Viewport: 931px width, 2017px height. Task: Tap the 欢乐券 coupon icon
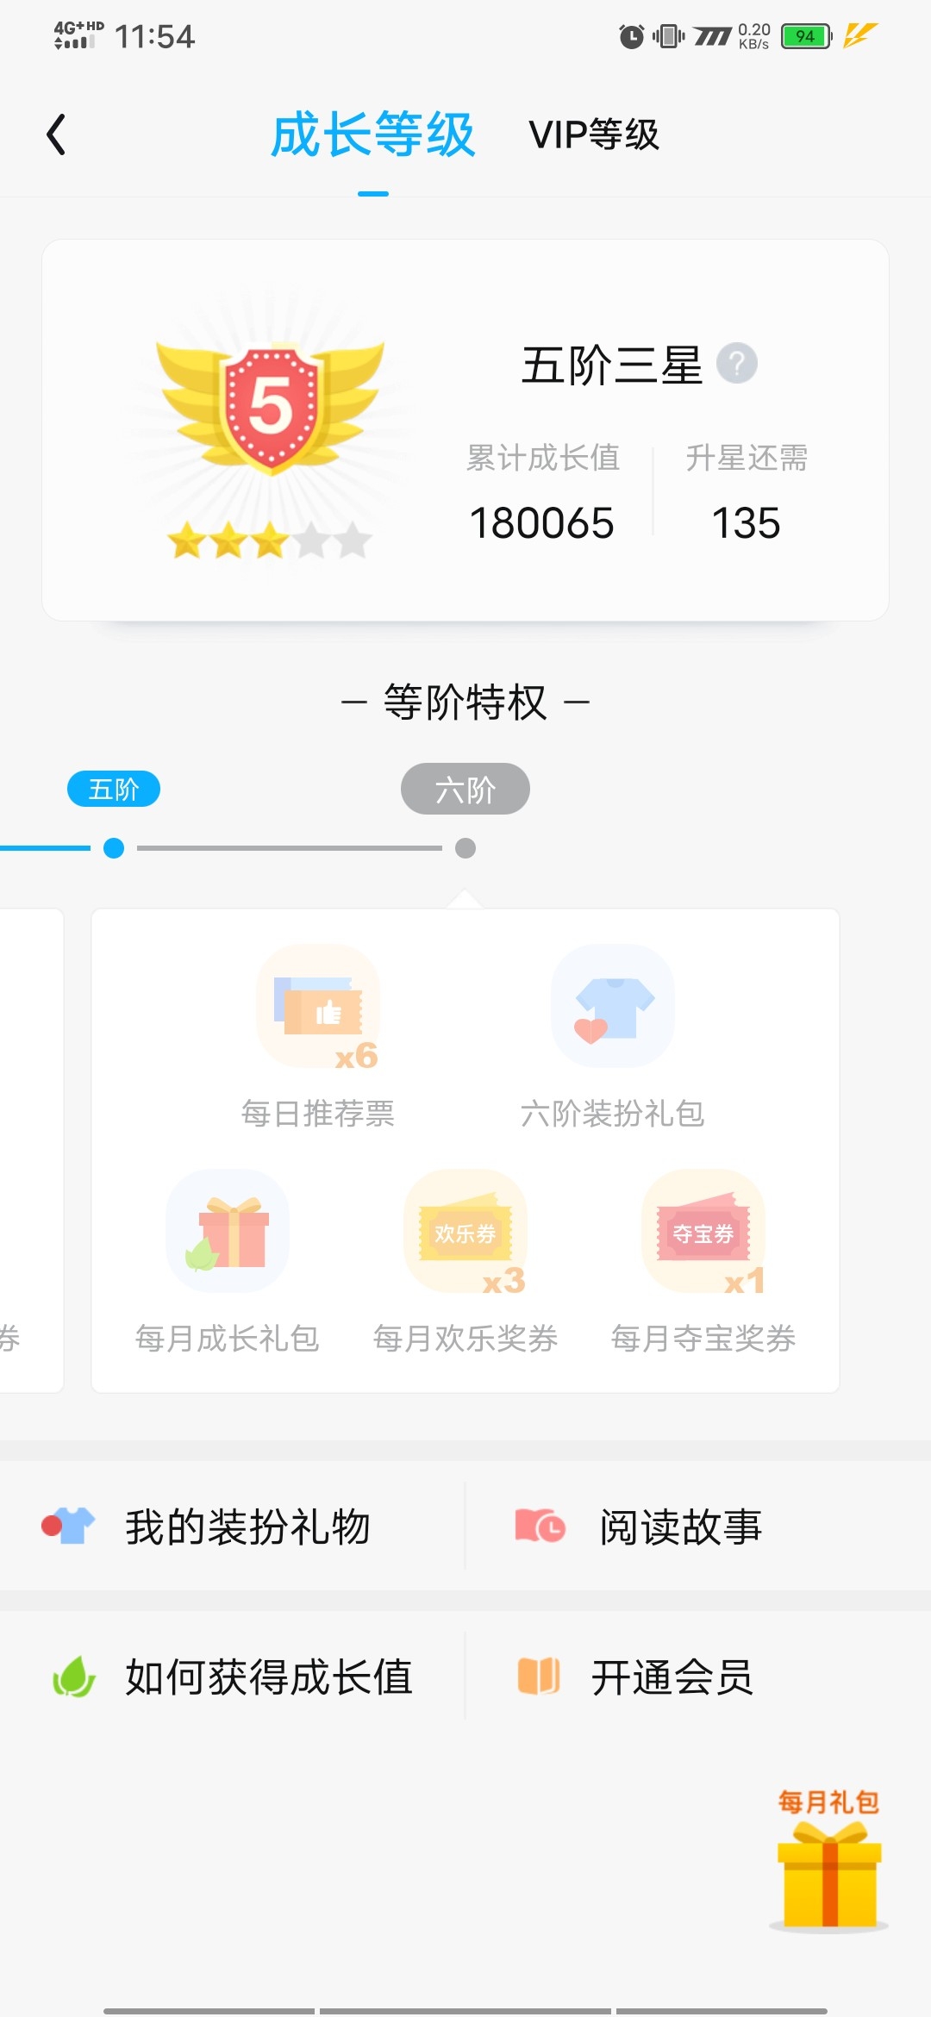pos(465,1231)
